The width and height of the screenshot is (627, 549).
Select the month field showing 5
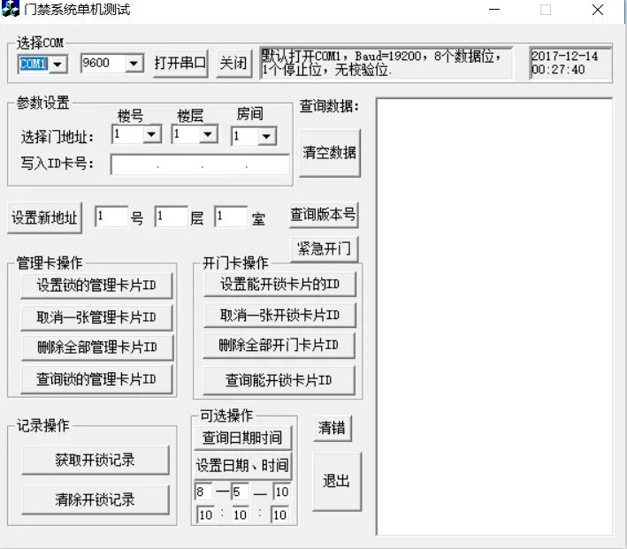(240, 492)
